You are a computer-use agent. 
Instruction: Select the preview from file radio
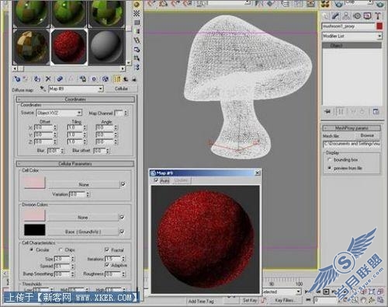[330, 168]
